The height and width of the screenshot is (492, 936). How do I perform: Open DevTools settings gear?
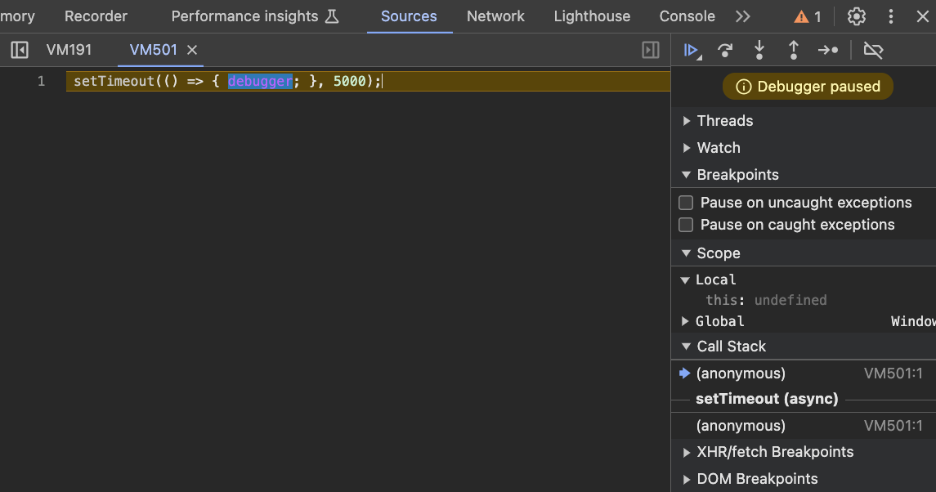(x=855, y=16)
